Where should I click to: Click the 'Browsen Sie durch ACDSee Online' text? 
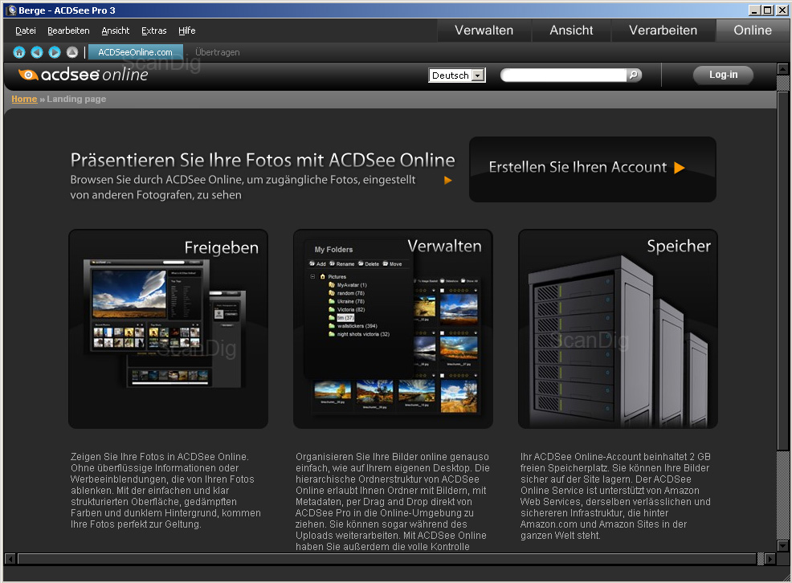[x=243, y=187]
